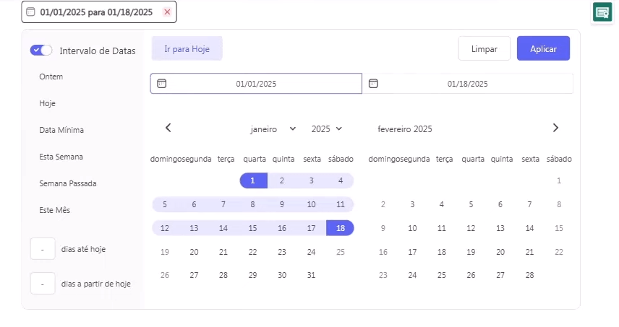Select the Ontem preset
This screenshot has height=327, width=619.
click(x=51, y=77)
